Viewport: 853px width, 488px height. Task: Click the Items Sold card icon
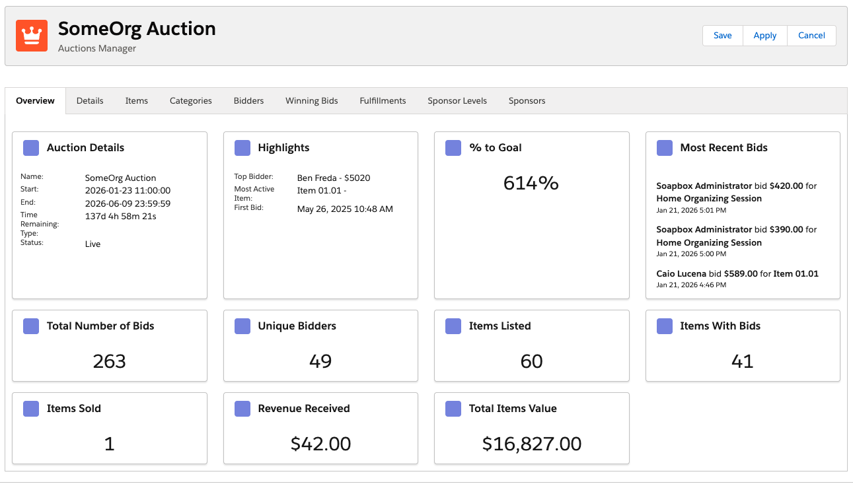coord(31,409)
